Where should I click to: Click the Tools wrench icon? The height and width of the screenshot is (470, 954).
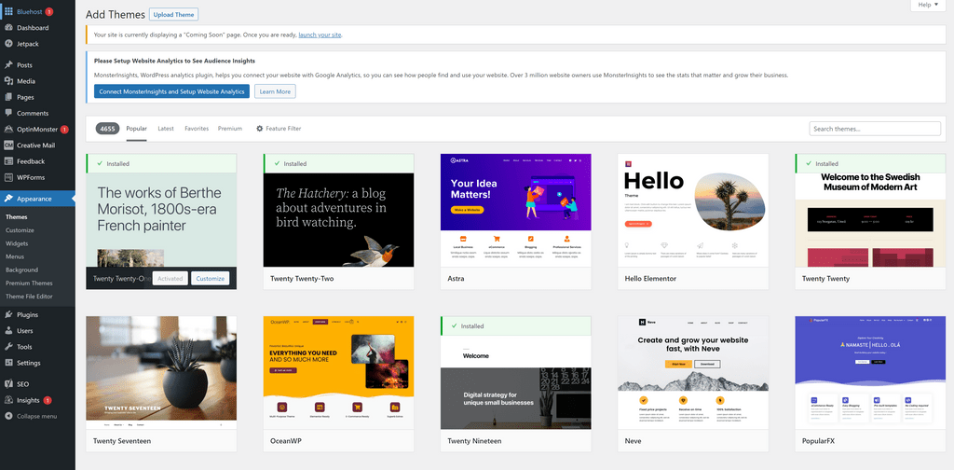[x=8, y=346]
